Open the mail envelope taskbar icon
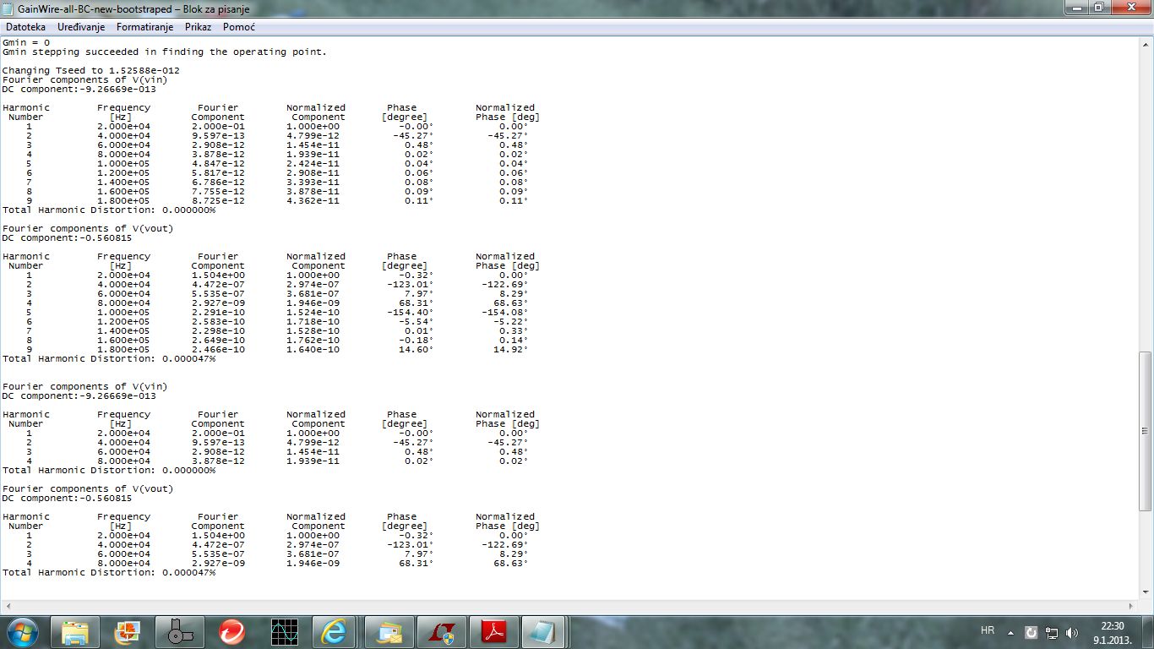 click(x=389, y=632)
